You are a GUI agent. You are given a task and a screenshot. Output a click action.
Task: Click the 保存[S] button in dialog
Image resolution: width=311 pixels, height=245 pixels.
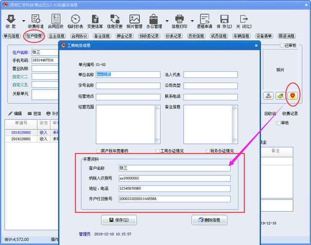[x=118, y=220]
